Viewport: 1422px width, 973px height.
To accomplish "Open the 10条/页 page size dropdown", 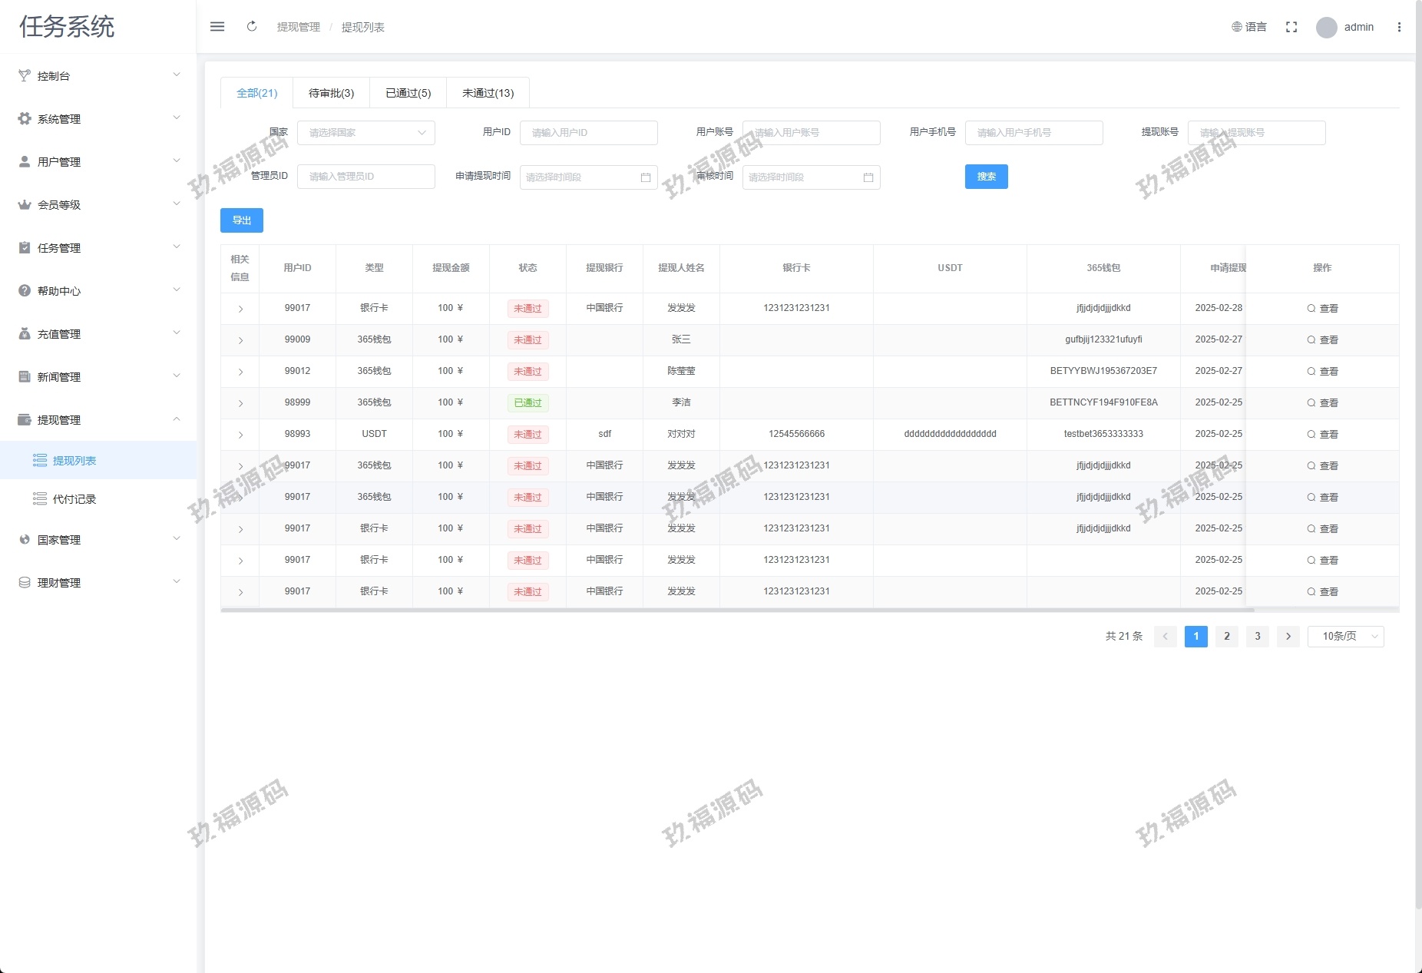I will point(1345,637).
